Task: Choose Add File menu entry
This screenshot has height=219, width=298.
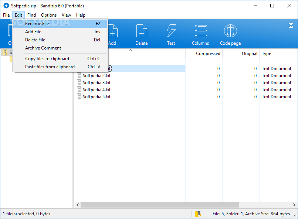Action: (60, 32)
